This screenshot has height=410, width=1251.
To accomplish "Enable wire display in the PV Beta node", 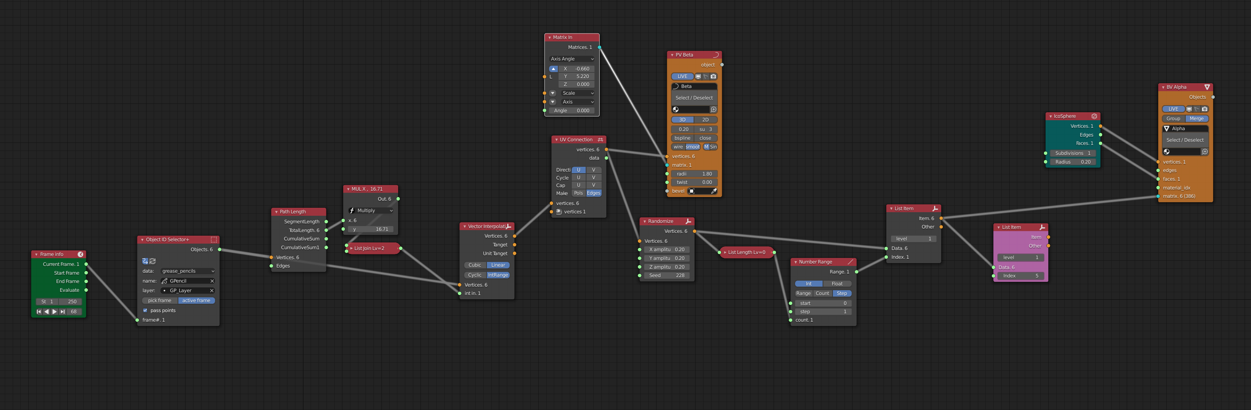I will coord(678,147).
